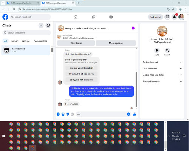This screenshot has width=189, height=151.
Task: Open more actions plus icon in composer
Action: 58,114
